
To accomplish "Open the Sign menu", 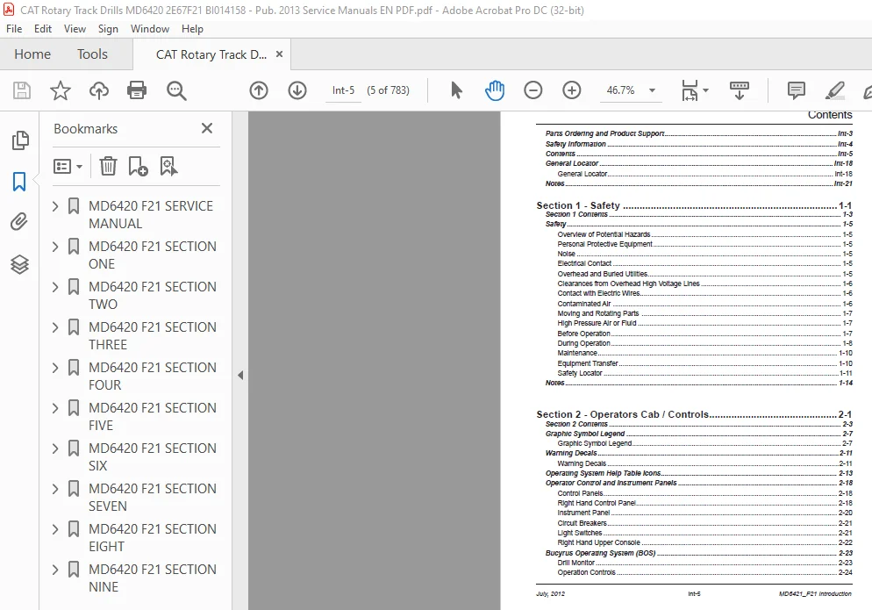I will coord(108,29).
